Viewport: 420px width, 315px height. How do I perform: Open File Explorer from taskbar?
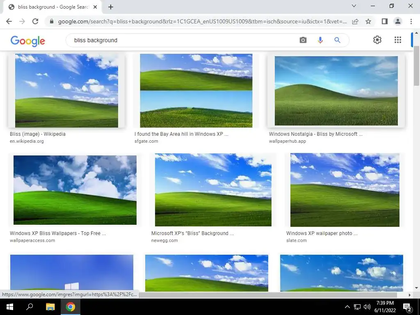click(50, 307)
